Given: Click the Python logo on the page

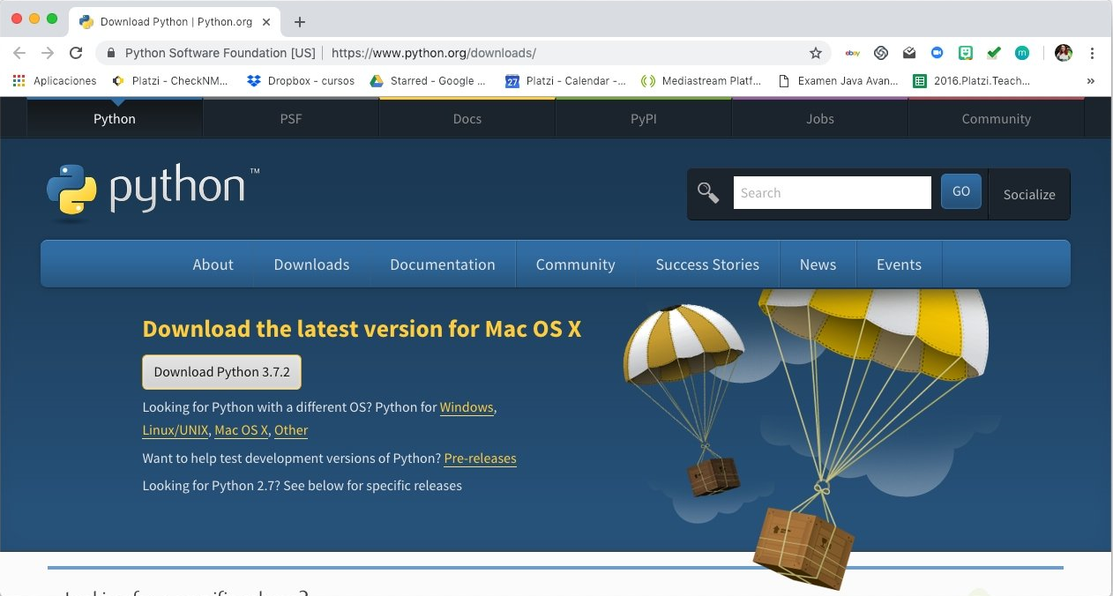Looking at the screenshot, I should (x=153, y=190).
